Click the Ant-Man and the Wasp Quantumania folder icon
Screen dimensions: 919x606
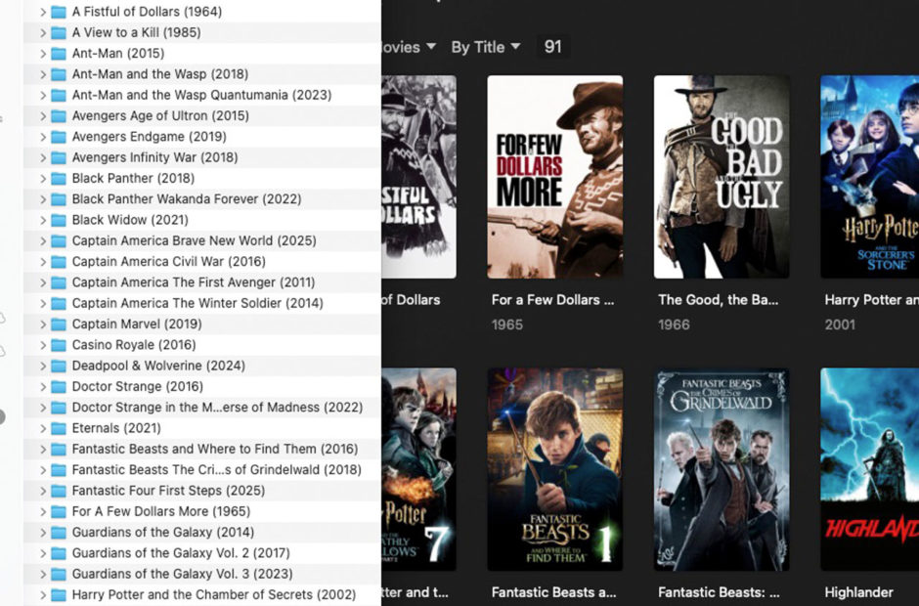click(x=59, y=95)
